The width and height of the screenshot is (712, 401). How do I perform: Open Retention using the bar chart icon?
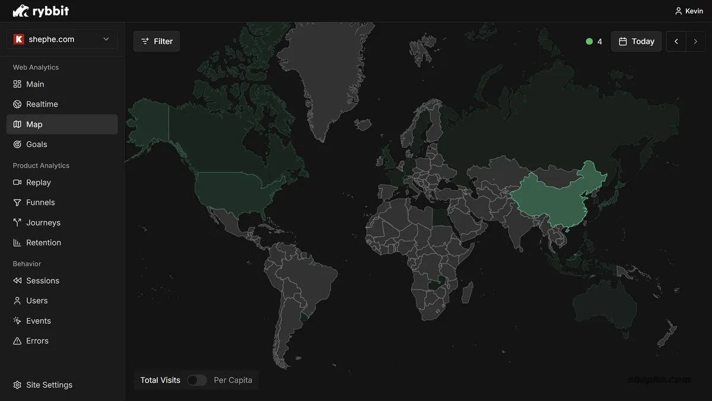coord(17,243)
